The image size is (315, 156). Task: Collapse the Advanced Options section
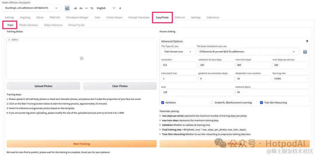tap(307, 41)
